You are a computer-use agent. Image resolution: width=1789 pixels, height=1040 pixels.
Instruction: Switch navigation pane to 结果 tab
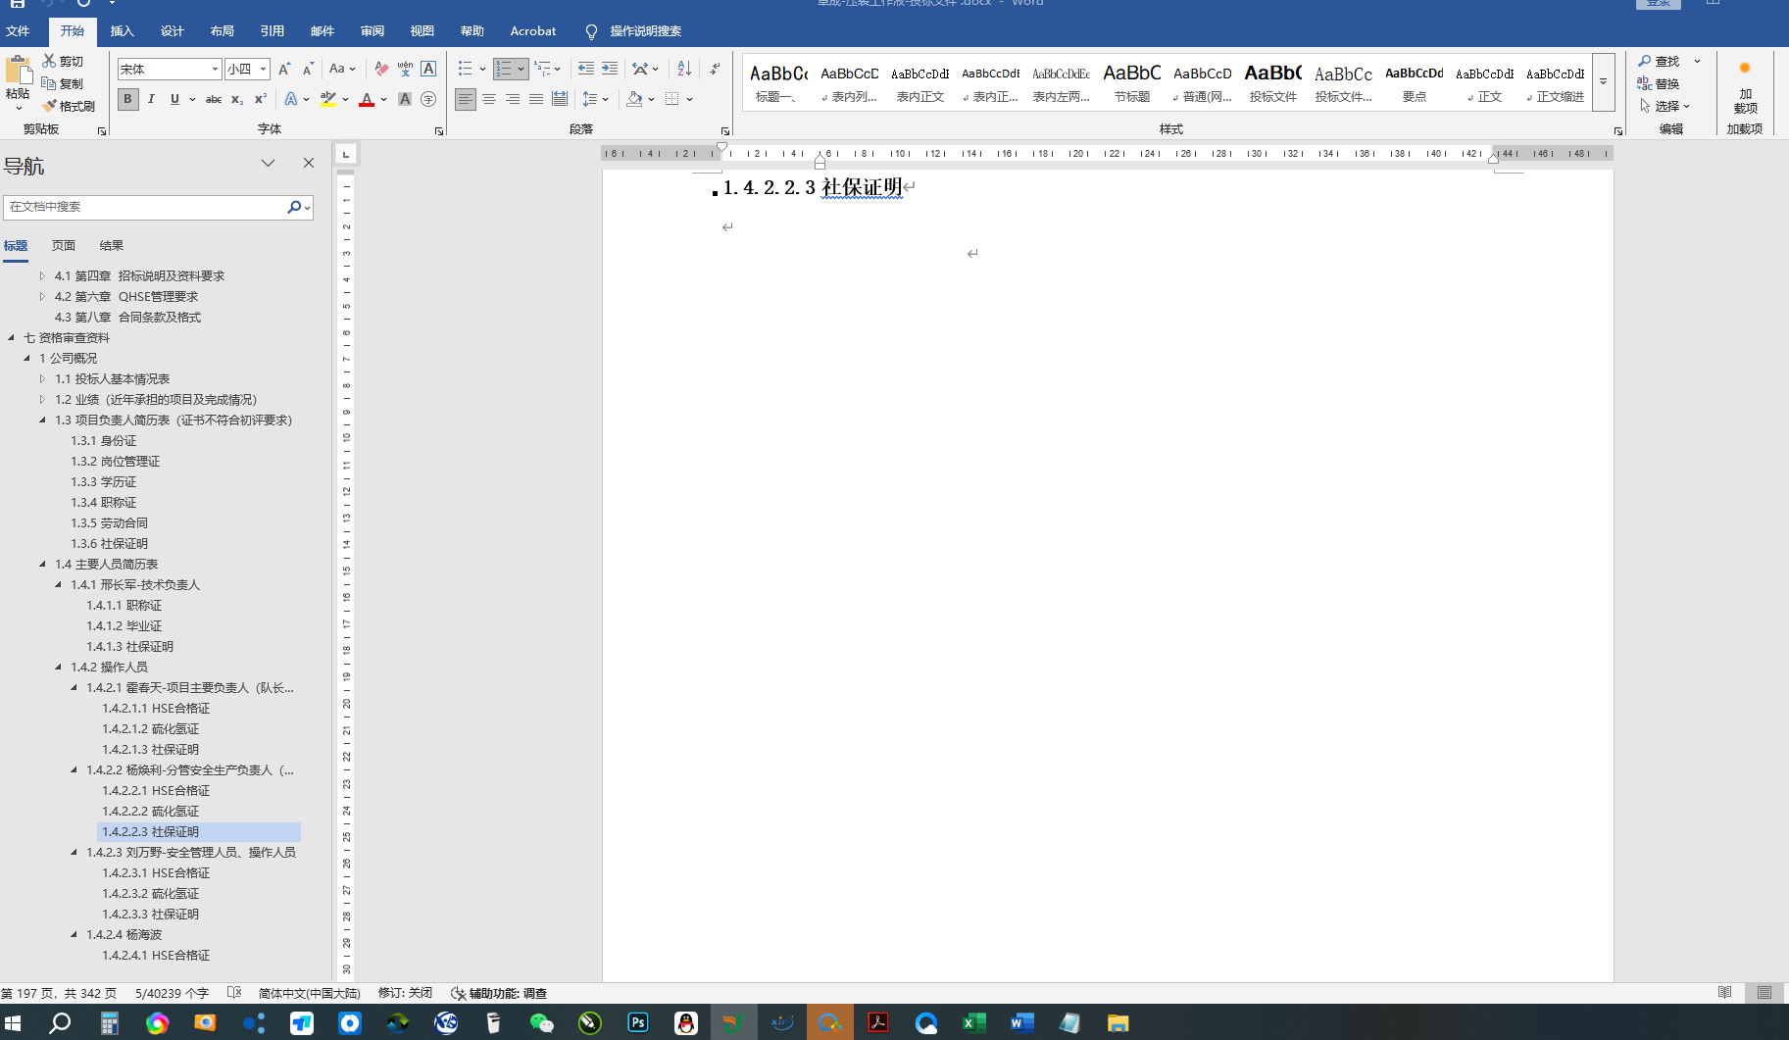[112, 245]
